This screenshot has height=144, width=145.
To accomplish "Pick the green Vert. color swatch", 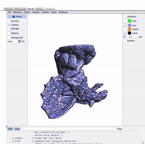I will point(129,21).
